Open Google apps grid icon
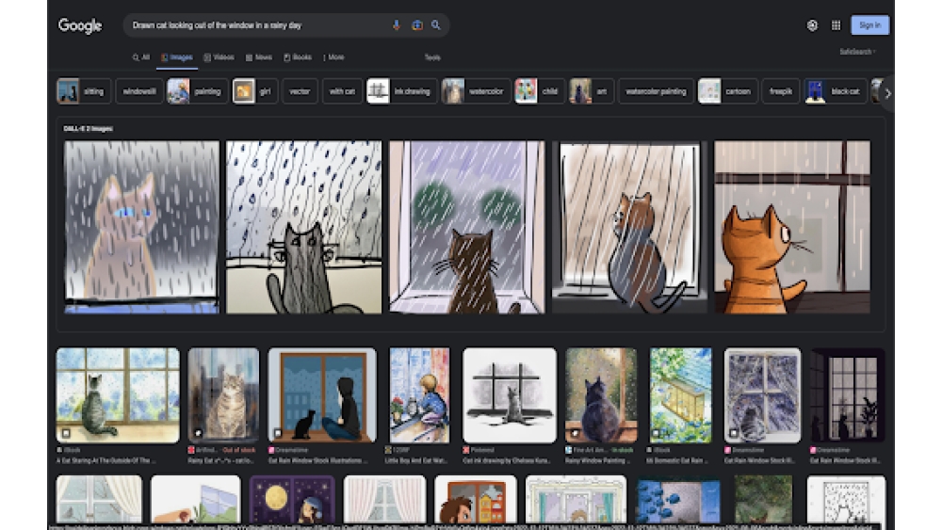 pos(836,25)
